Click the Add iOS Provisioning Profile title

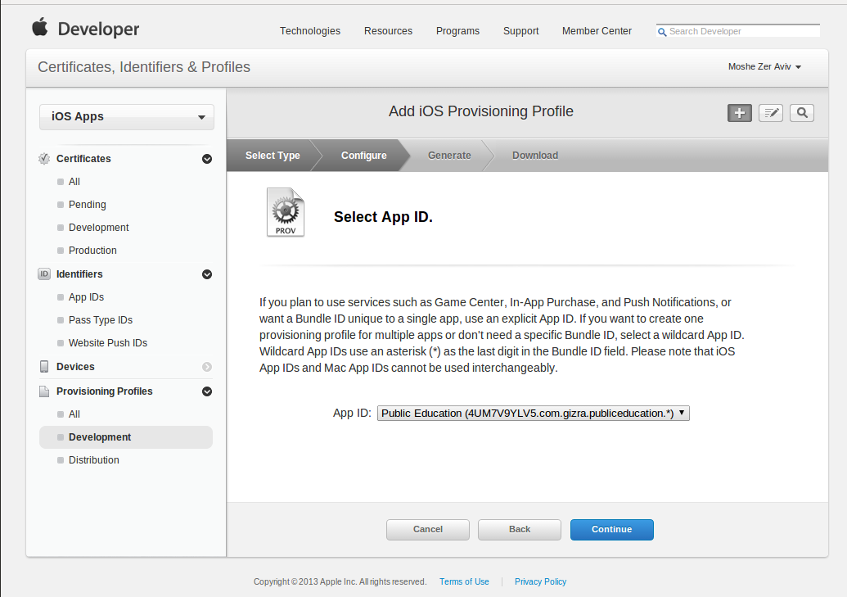pos(481,111)
